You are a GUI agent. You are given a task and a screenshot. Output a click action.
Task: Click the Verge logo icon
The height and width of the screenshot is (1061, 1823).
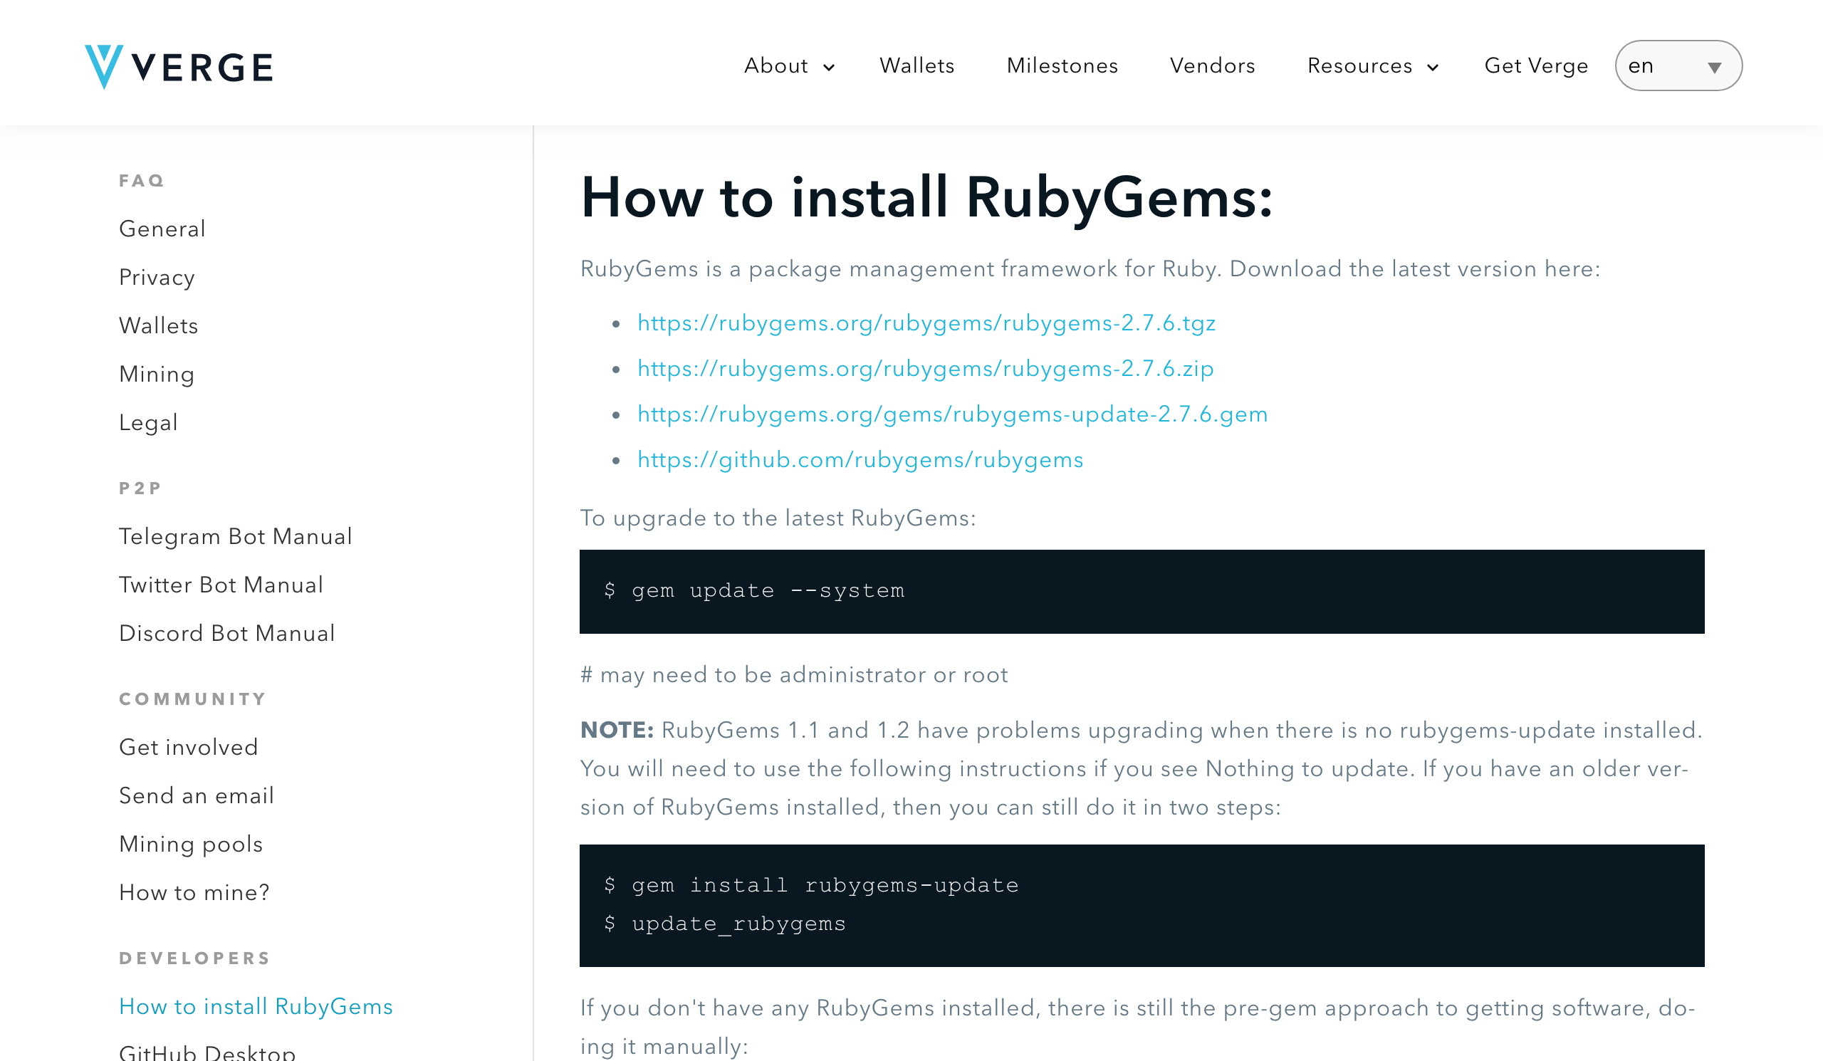pyautogui.click(x=103, y=66)
